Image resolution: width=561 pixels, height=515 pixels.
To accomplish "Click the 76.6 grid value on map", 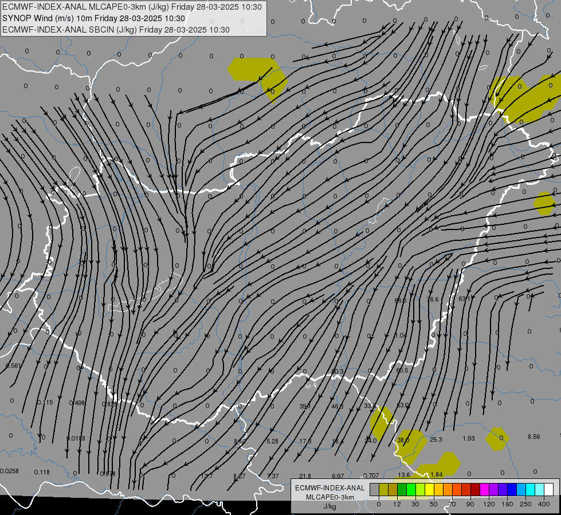I will [433, 299].
